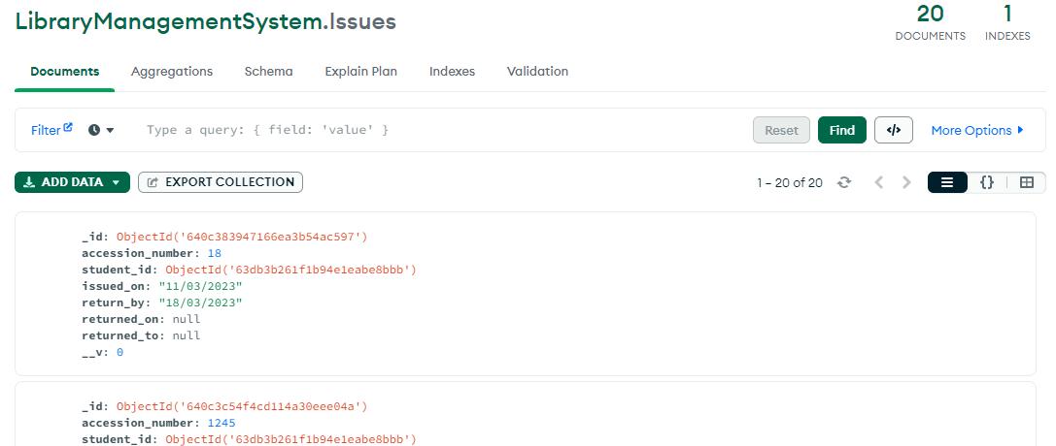Screen dimensions: 1056x446
Task: Open the Explain Plan tab
Action: tap(360, 72)
